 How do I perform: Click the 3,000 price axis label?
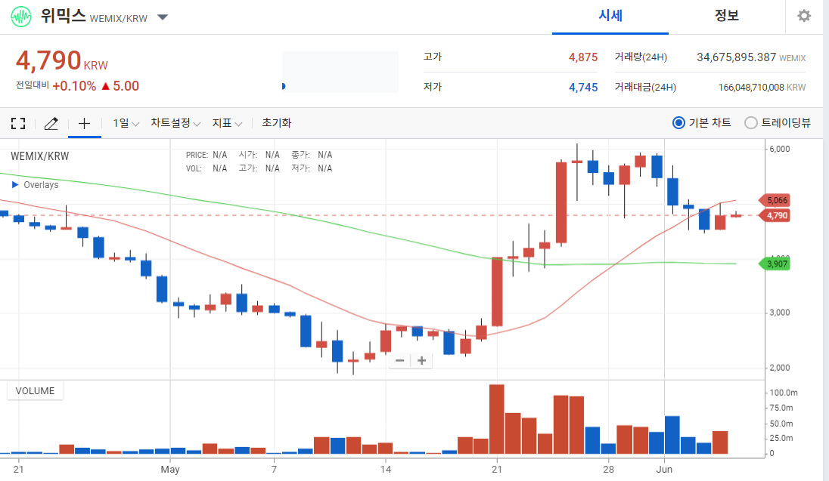click(779, 313)
